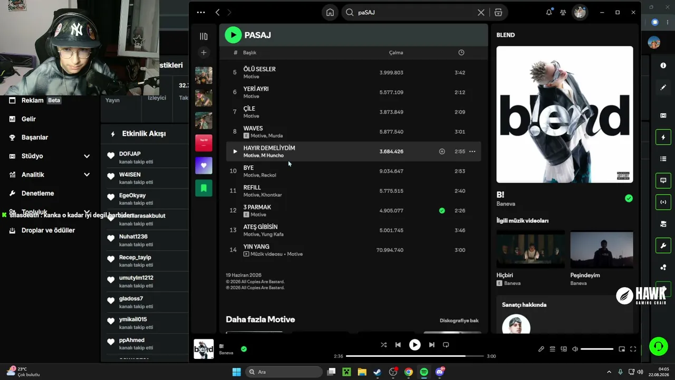
Task: Open the Yung Kafa artist link
Action: coord(273,234)
